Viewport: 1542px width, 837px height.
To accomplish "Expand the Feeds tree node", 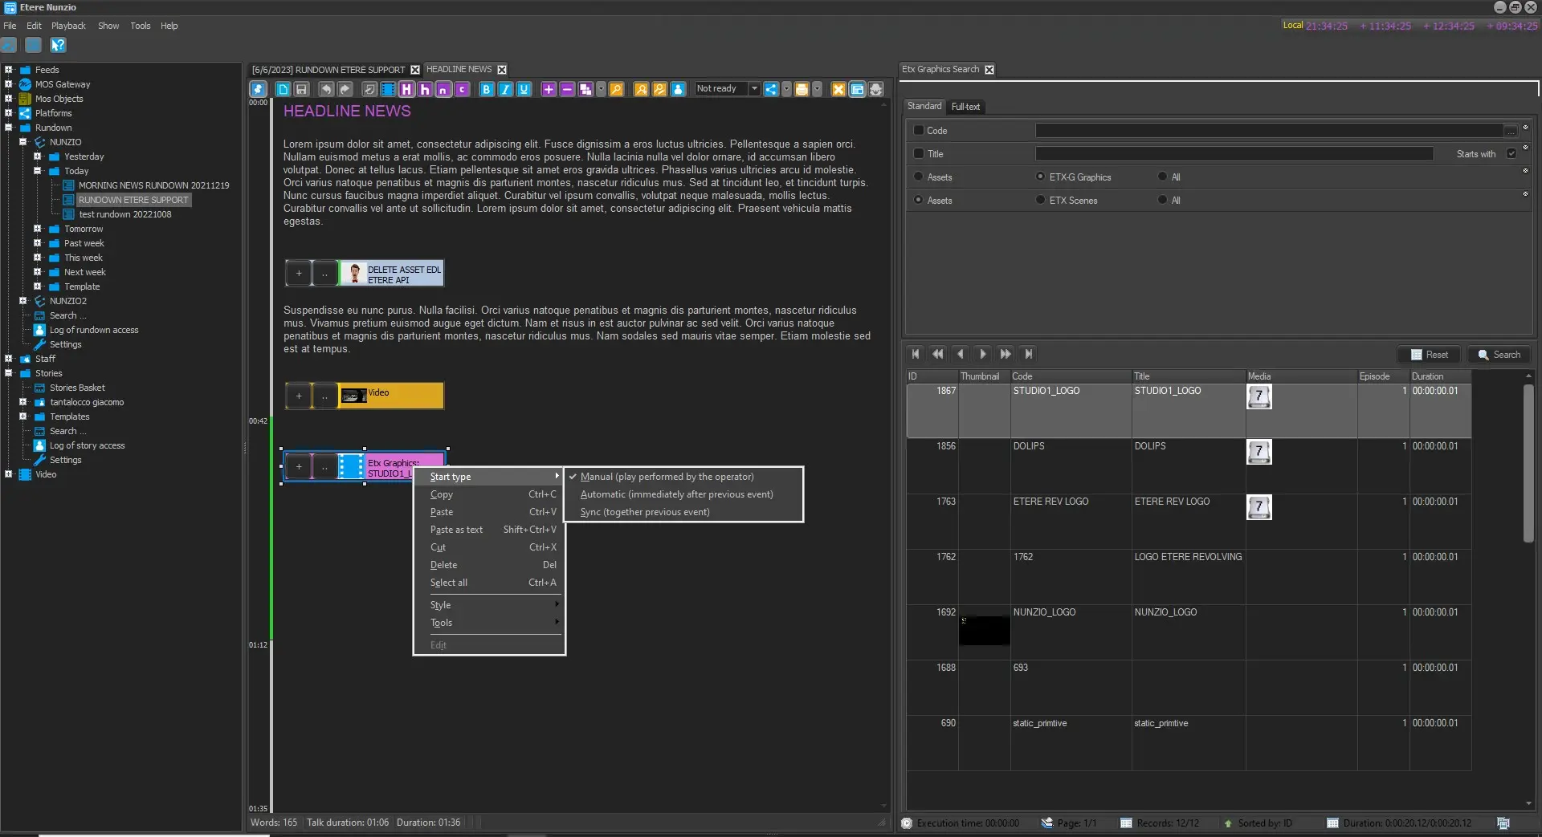I will pyautogui.click(x=9, y=70).
